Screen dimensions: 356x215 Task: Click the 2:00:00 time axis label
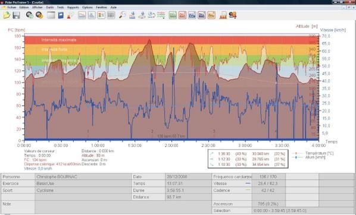pos(171,146)
